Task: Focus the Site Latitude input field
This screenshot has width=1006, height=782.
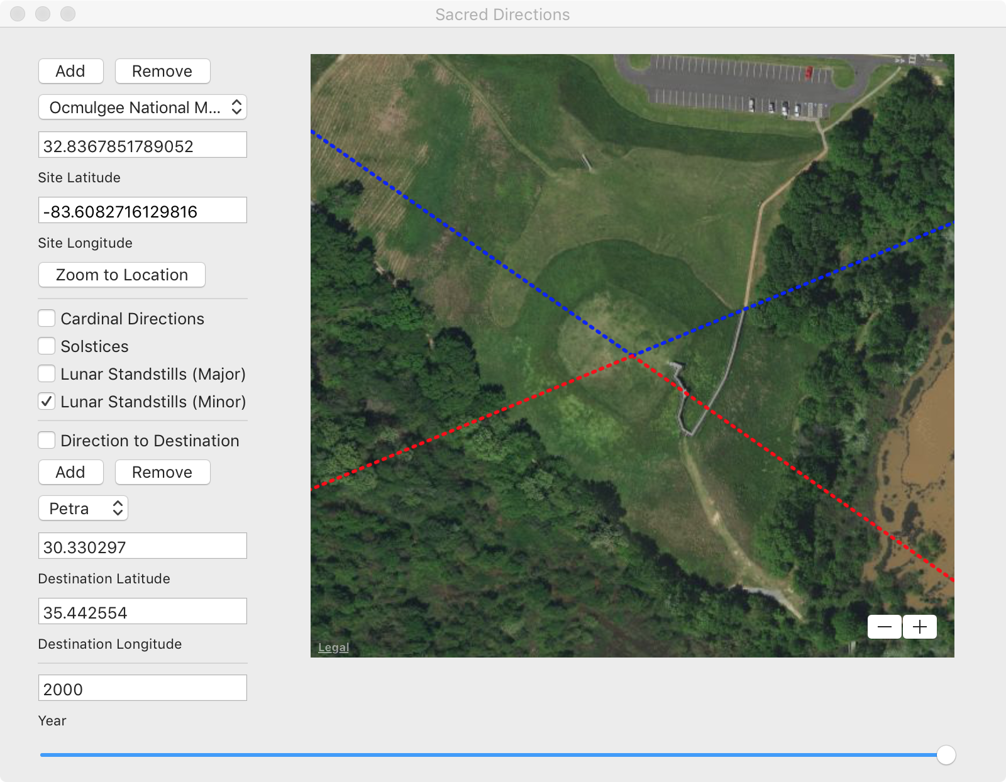Action: click(142, 146)
